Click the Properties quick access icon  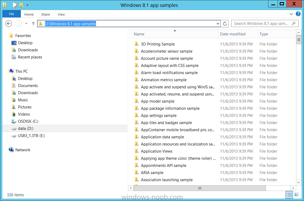15,5
